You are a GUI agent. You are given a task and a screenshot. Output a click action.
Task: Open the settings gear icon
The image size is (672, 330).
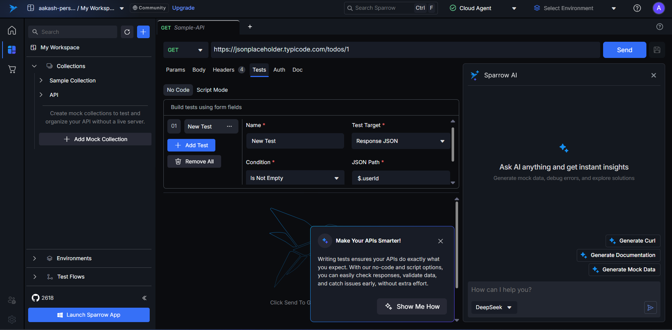point(12,319)
